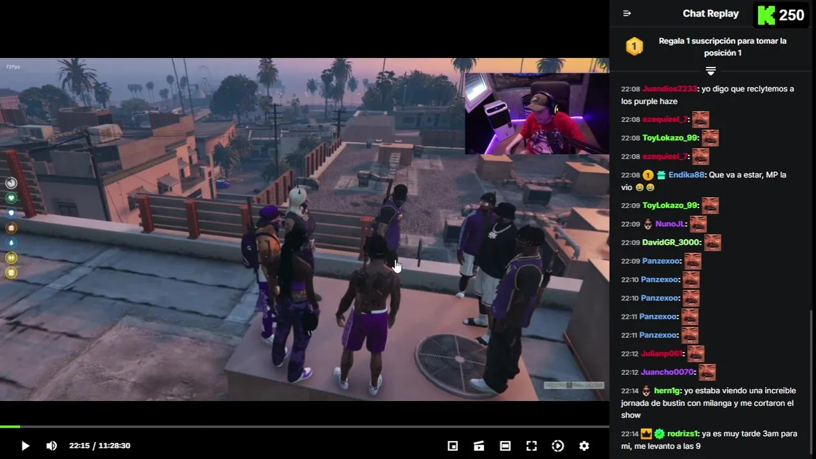Viewport: 816px width, 459px height.
Task: Play the video with the play button
Action: pos(26,446)
